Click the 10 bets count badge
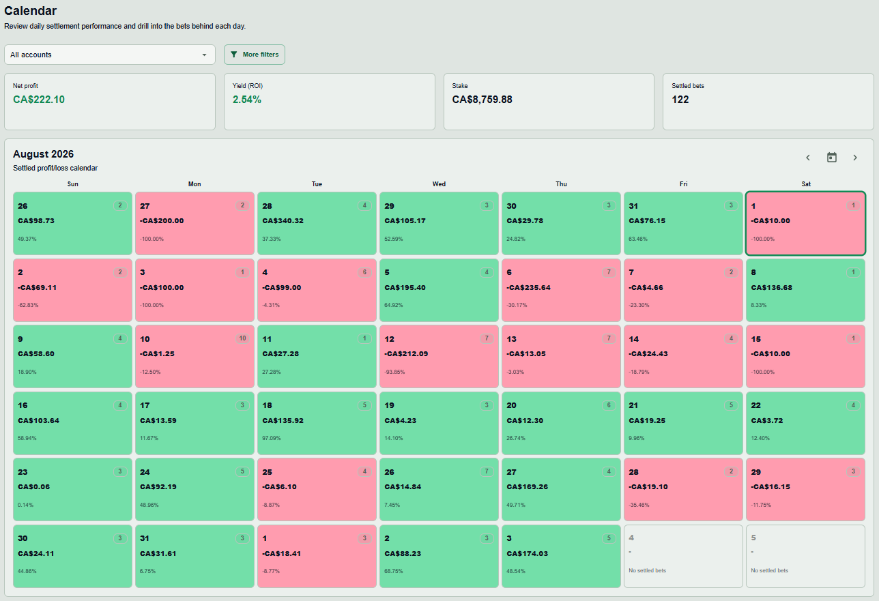879x601 pixels. click(x=242, y=338)
